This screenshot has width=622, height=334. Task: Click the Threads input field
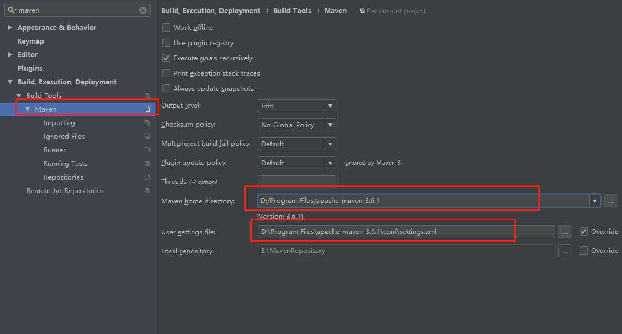coord(297,182)
